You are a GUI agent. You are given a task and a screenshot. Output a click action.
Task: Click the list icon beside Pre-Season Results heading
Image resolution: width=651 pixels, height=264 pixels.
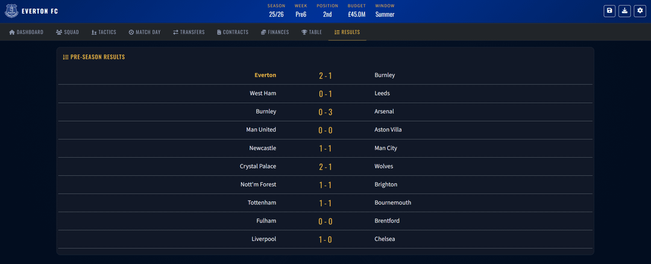point(66,57)
